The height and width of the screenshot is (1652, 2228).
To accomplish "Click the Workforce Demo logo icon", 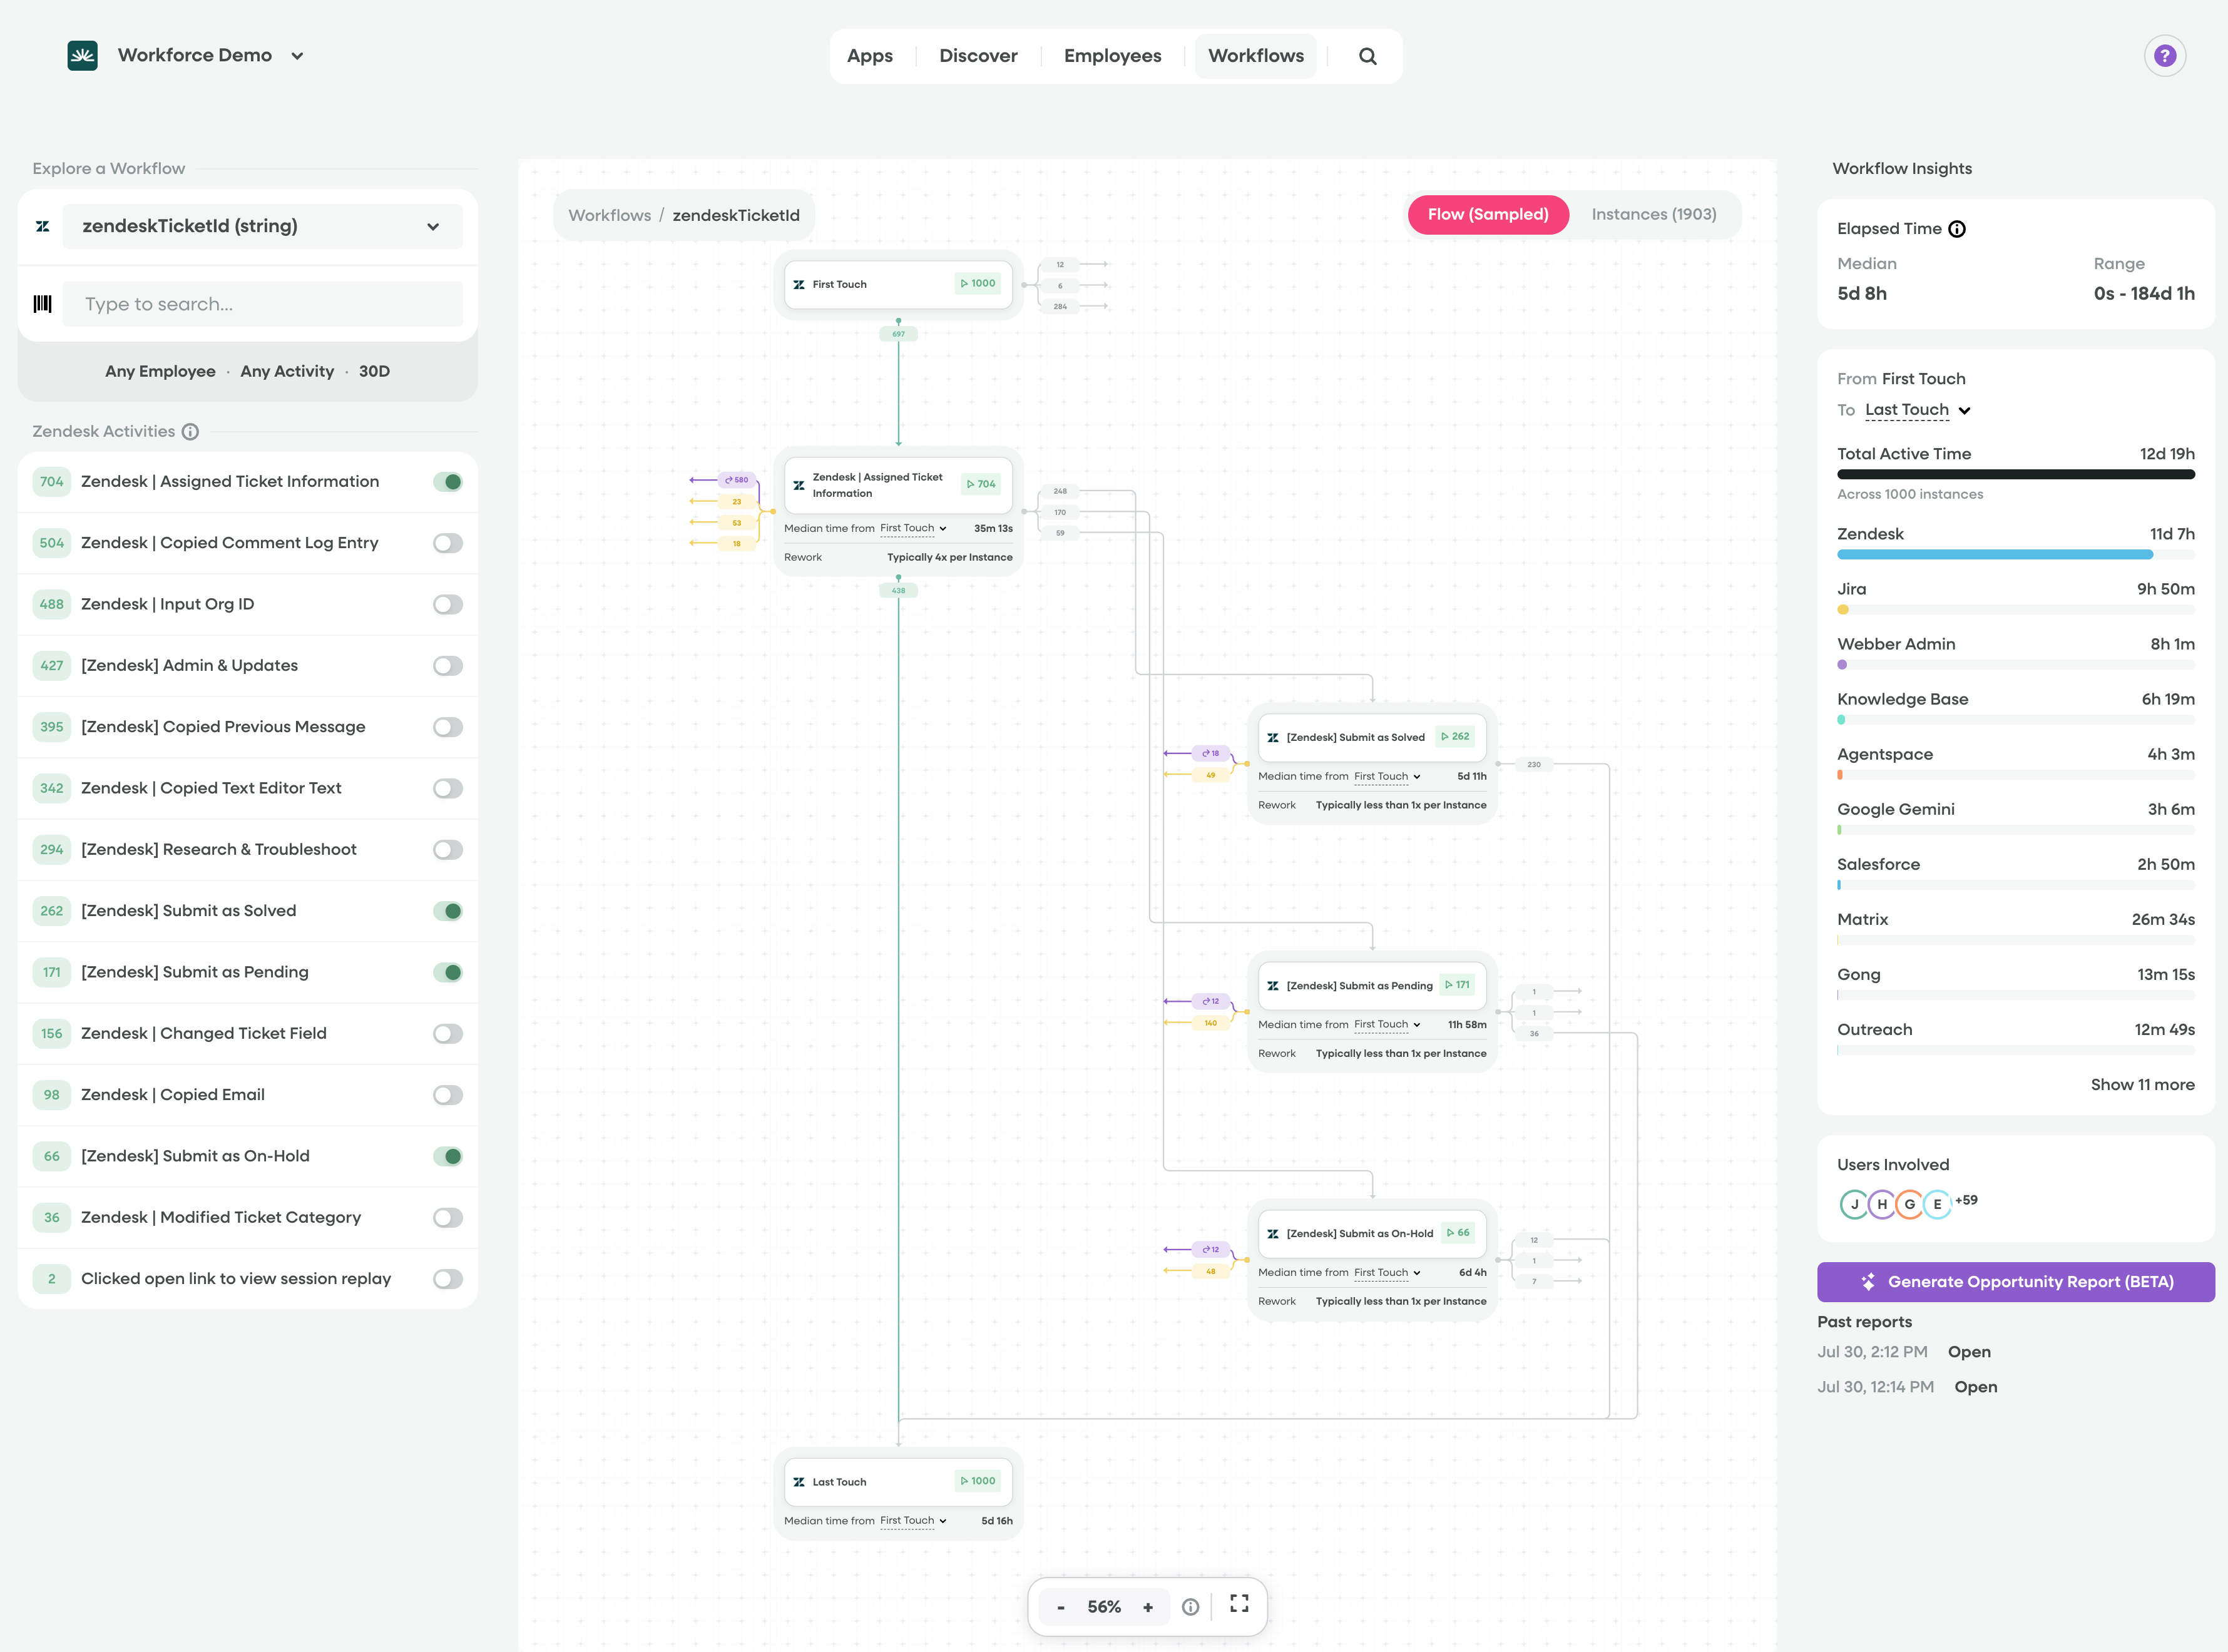I will click(x=82, y=56).
